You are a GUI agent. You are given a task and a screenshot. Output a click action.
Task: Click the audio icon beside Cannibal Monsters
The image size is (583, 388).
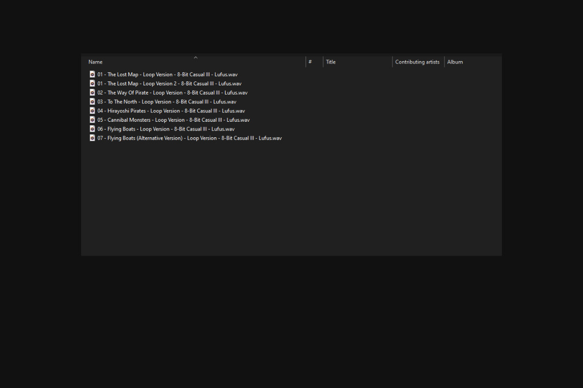click(x=92, y=120)
